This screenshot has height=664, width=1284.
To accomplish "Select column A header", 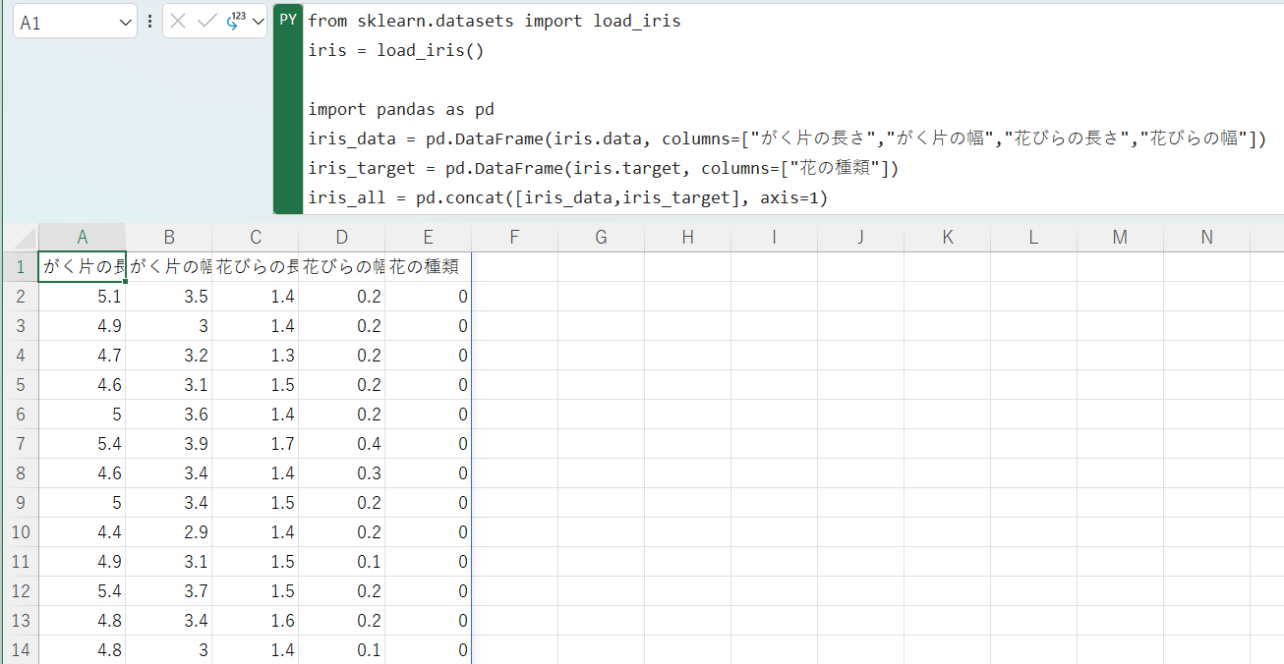I will pos(82,236).
